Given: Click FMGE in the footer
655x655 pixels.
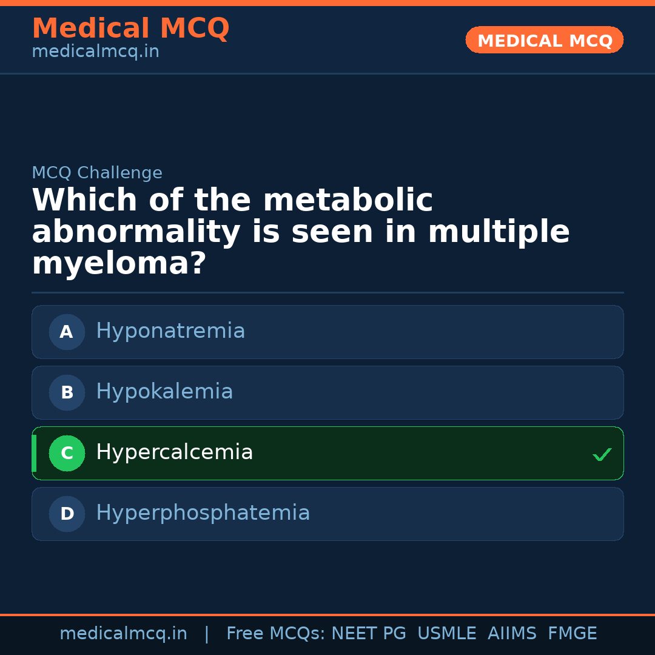Looking at the screenshot, I should (573, 634).
